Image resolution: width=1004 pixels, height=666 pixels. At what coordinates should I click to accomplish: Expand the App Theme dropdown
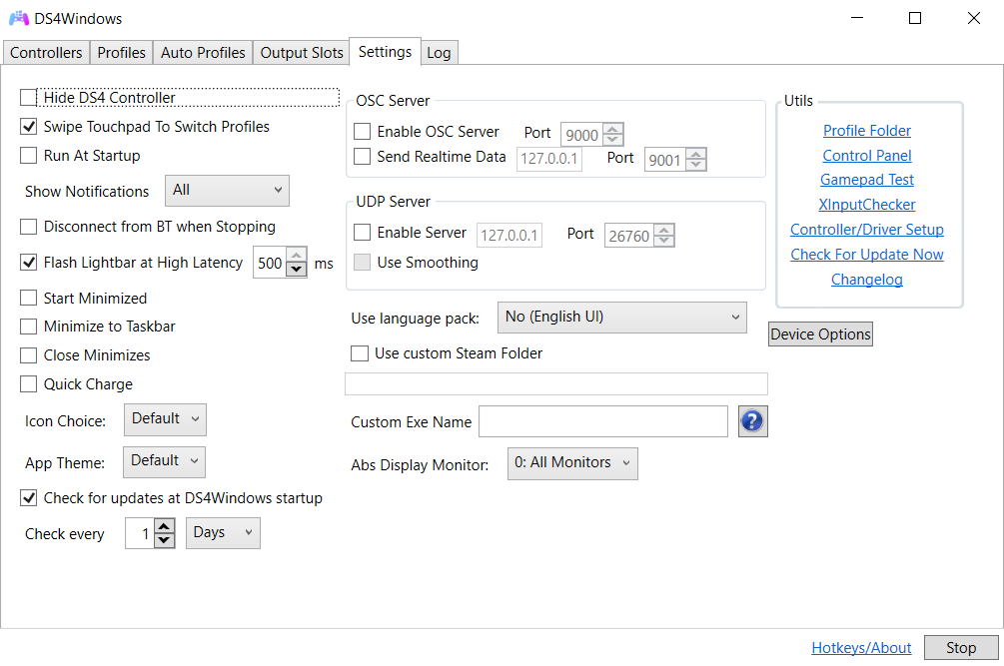164,461
